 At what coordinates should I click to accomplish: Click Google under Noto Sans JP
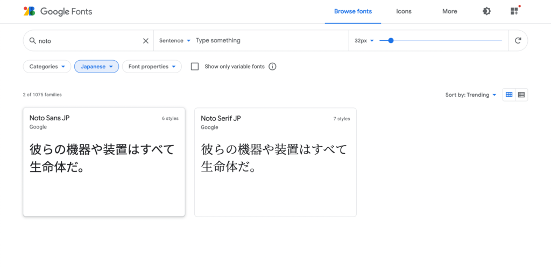coord(38,127)
